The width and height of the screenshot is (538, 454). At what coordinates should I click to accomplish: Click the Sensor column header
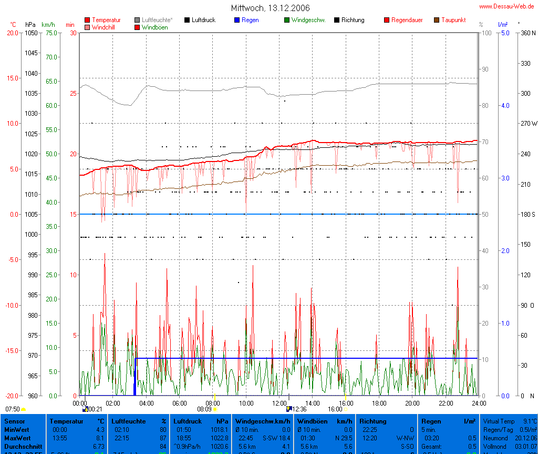pyautogui.click(x=14, y=421)
